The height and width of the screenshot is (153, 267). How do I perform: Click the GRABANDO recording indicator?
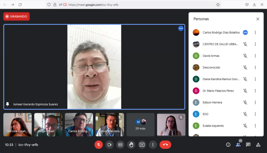[x=17, y=17]
